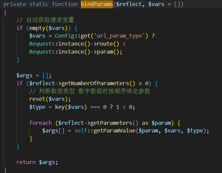Click the 'private' keyword
Viewport: 222px width, 173px height.
[x=15, y=4]
